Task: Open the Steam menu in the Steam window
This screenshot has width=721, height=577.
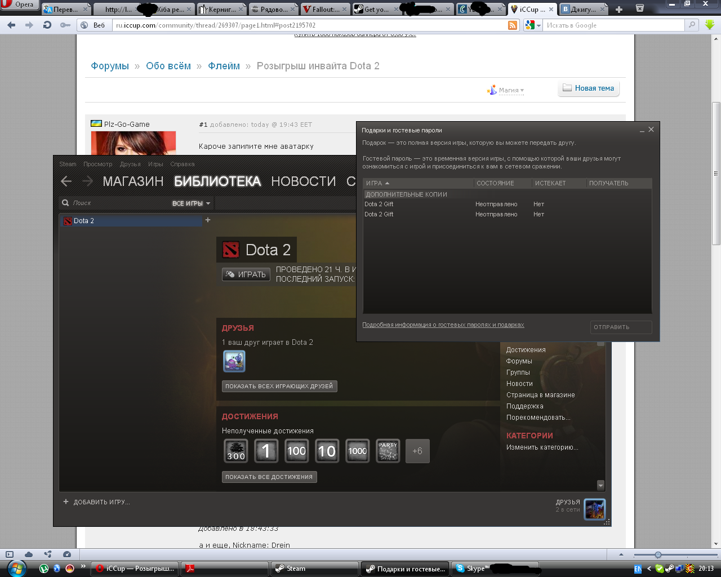Action: pyautogui.click(x=68, y=164)
